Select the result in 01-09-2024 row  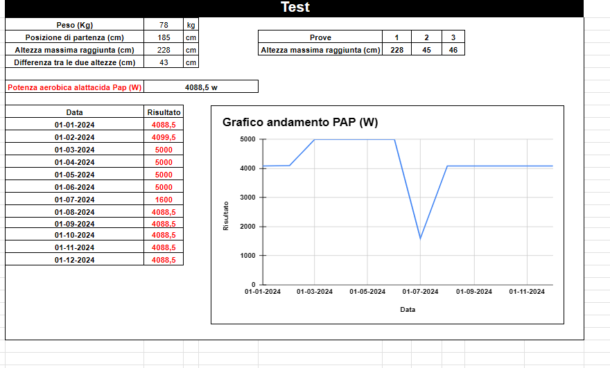click(164, 223)
